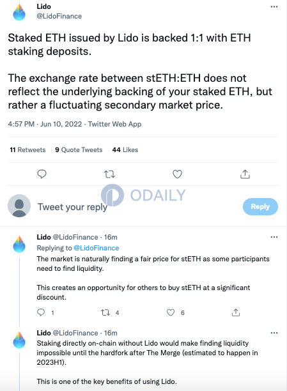The image size is (287, 391).
Task: Click the Twitter Web App source link
Action: point(114,124)
